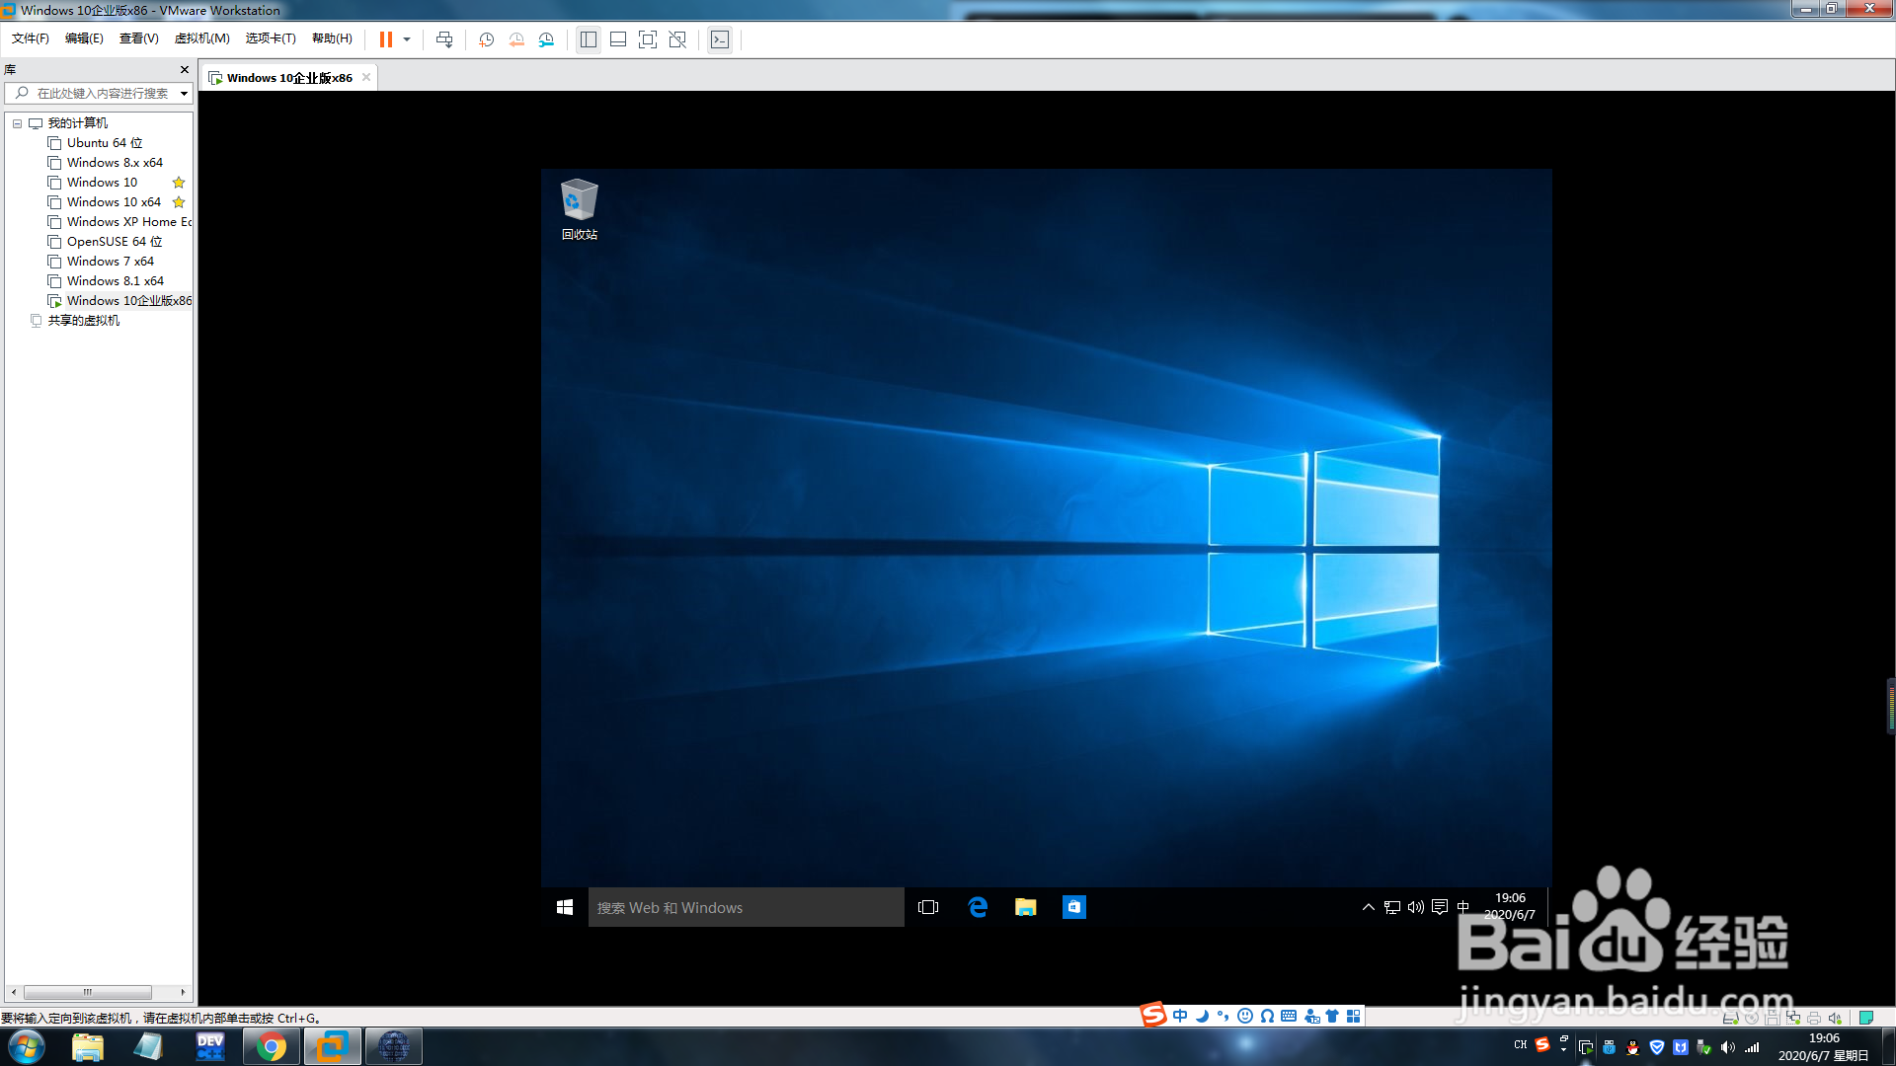
Task: Open Chrome from the host taskbar
Action: pos(272,1046)
